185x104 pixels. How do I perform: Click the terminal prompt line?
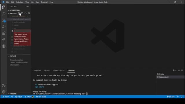[60, 94]
